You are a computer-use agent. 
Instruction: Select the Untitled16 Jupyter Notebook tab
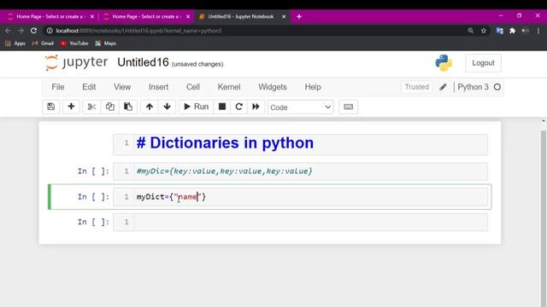[x=241, y=16]
